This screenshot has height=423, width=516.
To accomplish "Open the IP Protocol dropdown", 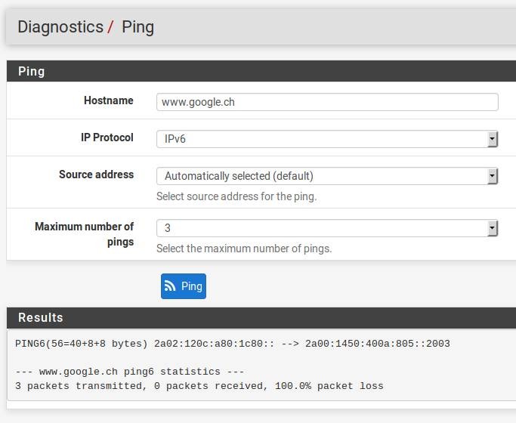I will click(326, 139).
